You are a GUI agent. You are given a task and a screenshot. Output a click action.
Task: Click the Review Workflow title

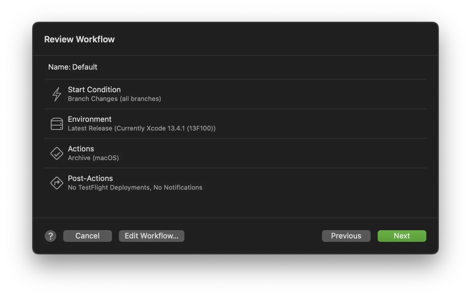click(x=79, y=39)
